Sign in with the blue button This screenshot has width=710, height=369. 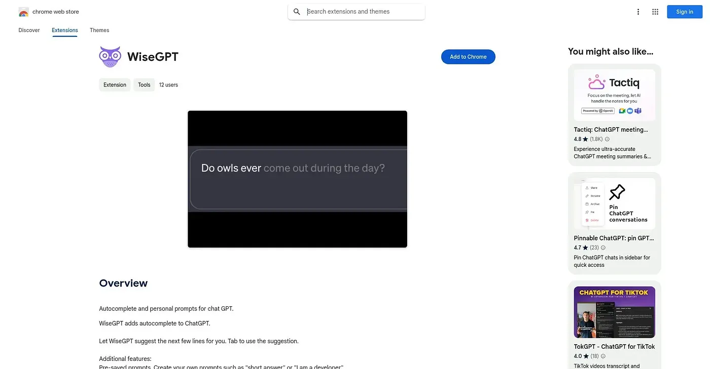(685, 12)
